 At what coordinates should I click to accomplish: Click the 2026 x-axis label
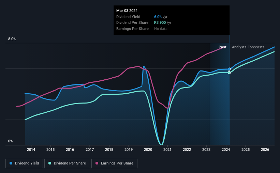265,150
